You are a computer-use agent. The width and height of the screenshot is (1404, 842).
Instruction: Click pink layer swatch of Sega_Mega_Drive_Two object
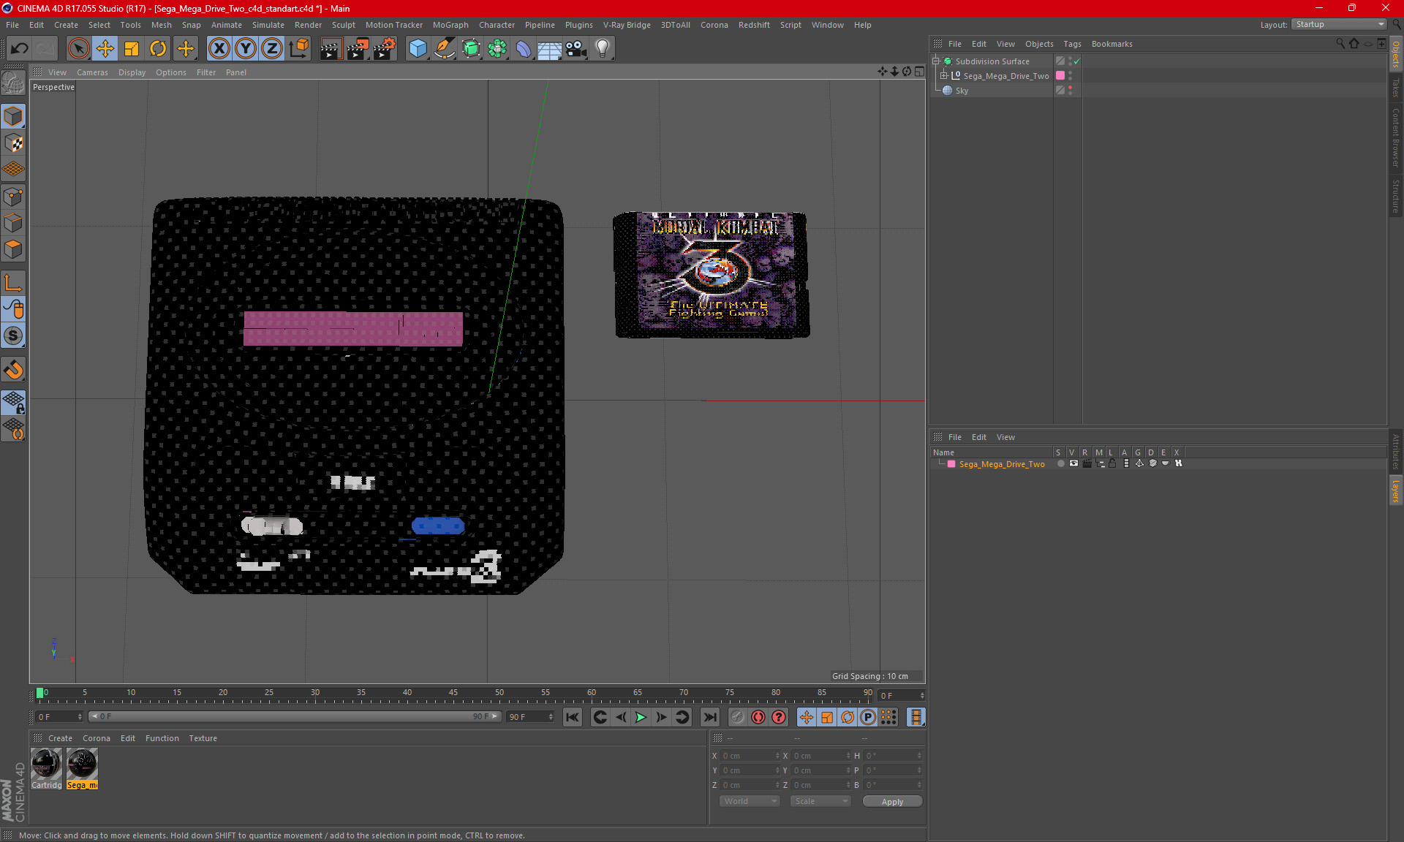1060,76
